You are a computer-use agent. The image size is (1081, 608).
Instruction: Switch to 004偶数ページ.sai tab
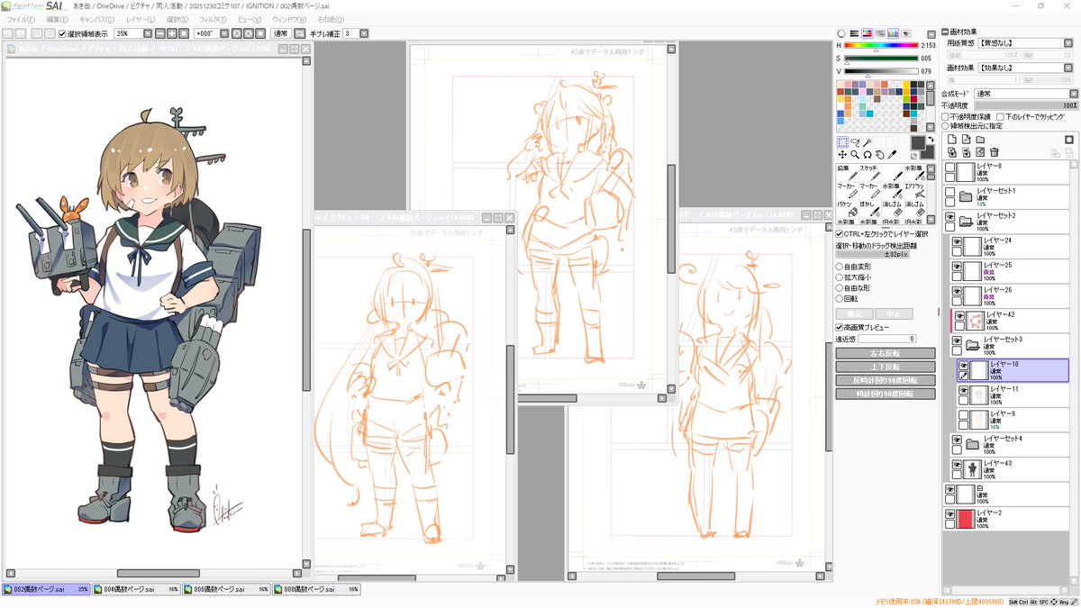coord(136,589)
